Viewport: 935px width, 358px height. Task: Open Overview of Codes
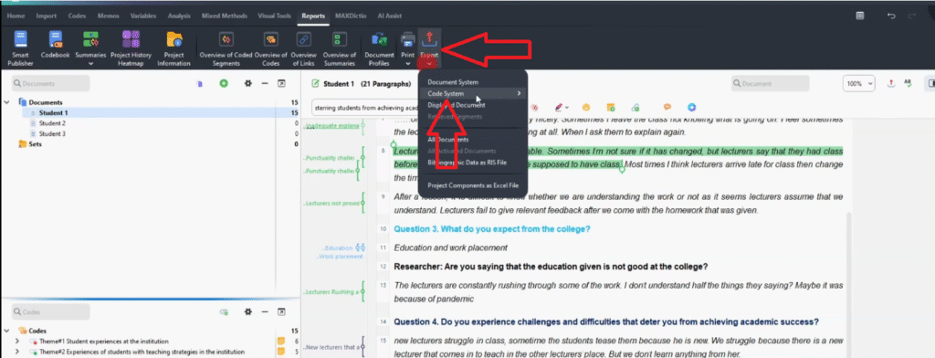[x=271, y=47]
